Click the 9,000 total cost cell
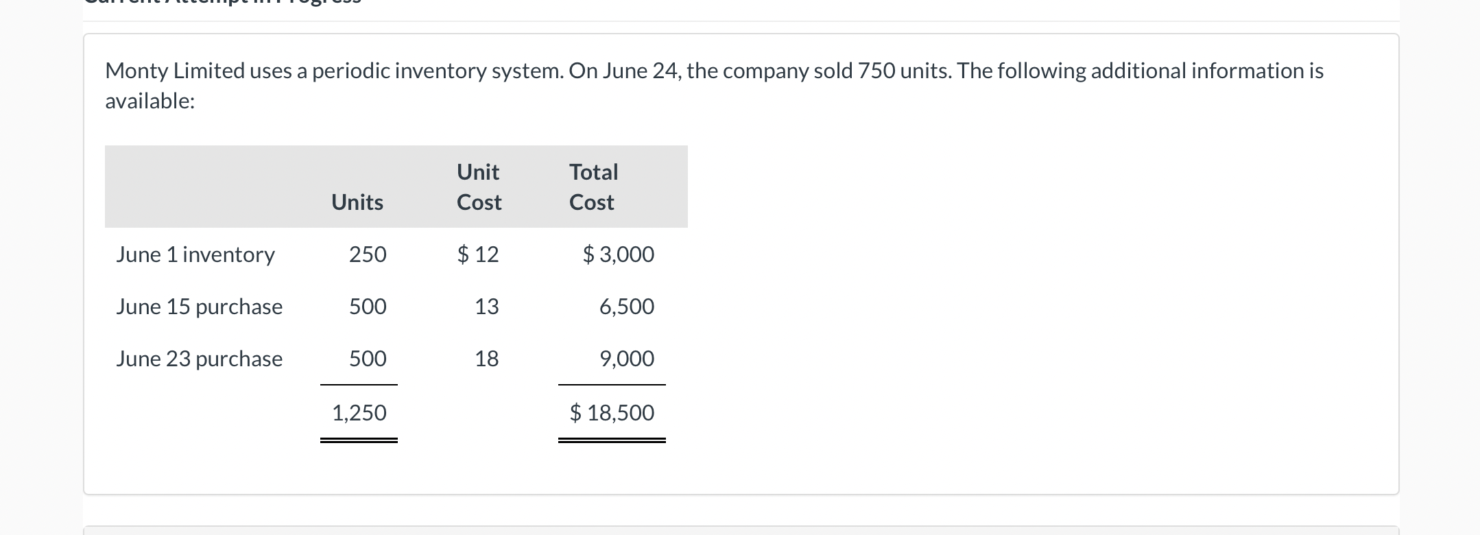Viewport: 1480px width, 535px height. (x=627, y=359)
